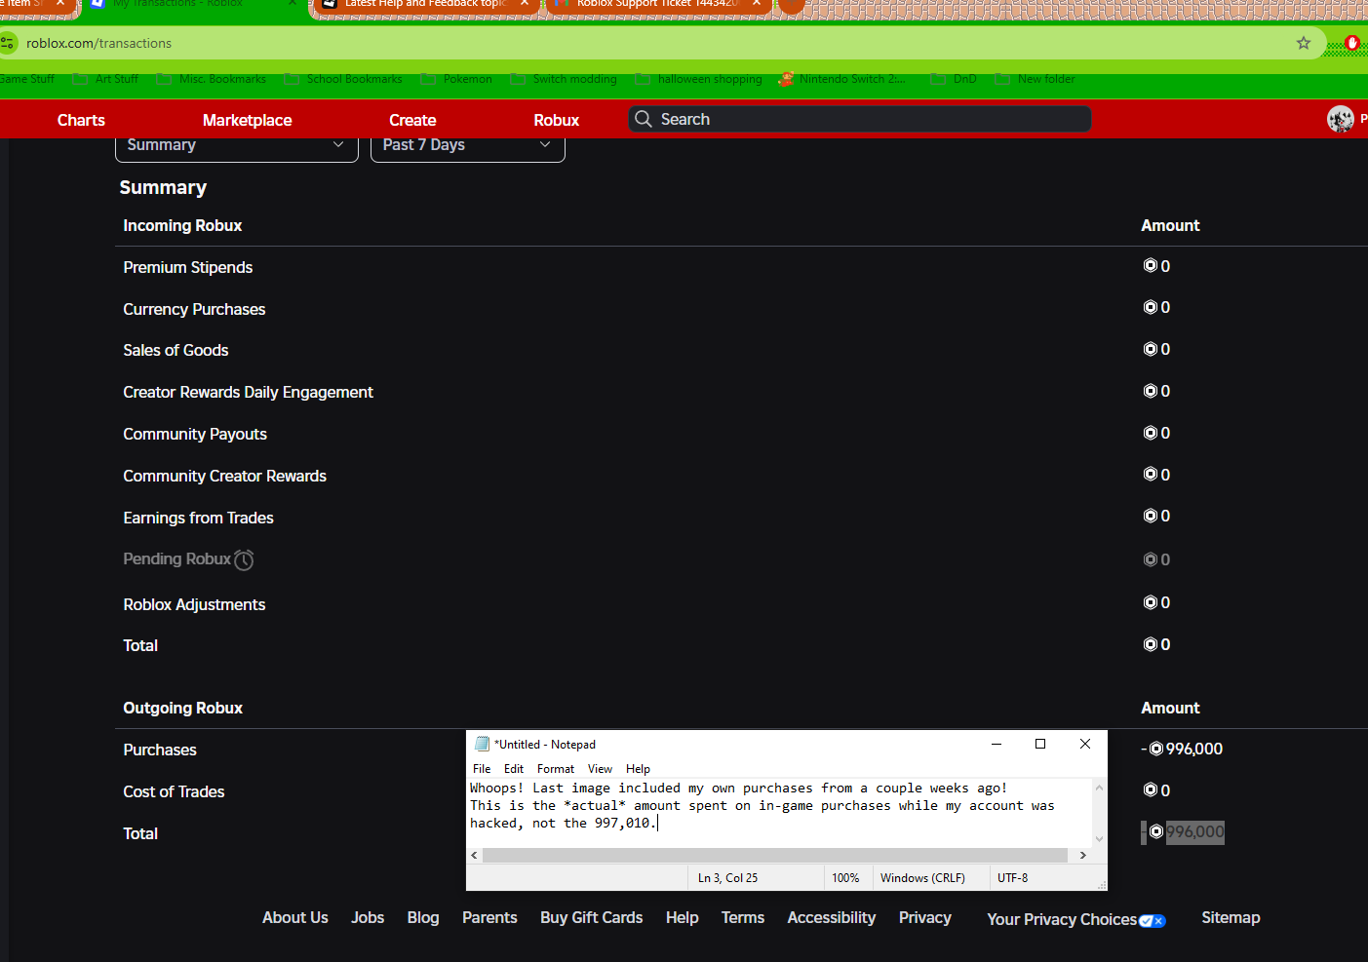Open the Switch modding bookmark folder
1368x962 pixels.
(x=564, y=79)
